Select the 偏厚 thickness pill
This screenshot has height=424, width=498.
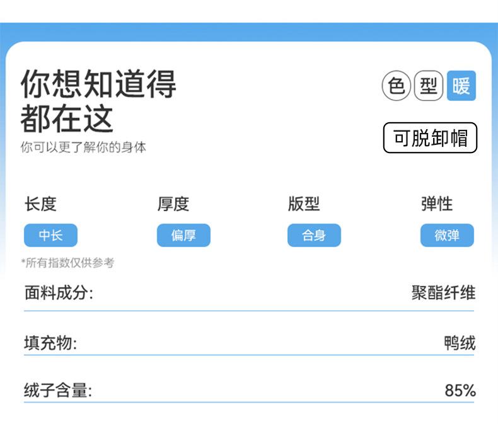click(x=183, y=236)
